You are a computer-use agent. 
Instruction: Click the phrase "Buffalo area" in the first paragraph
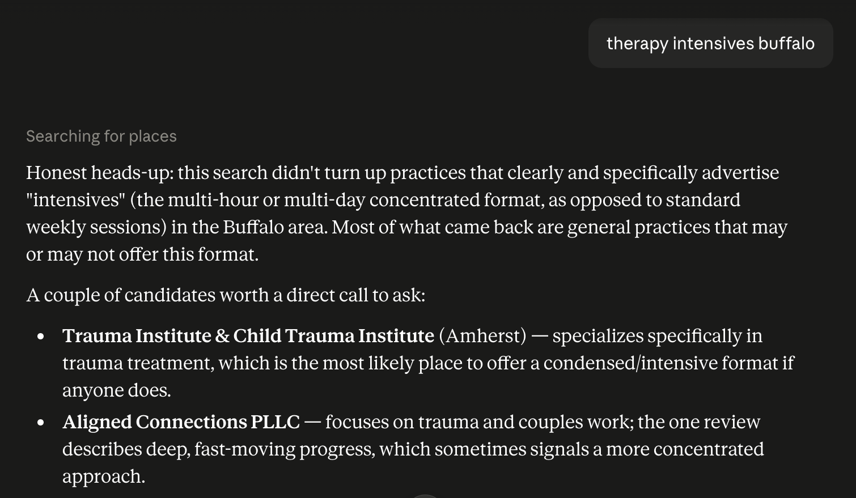pos(275,227)
